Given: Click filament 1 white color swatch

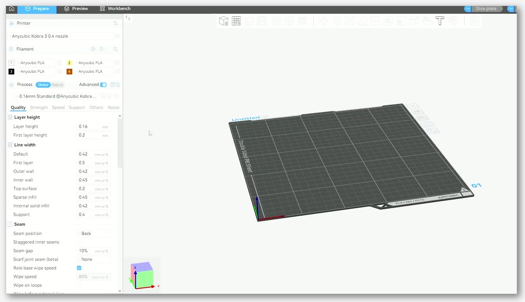Looking at the screenshot, I should [11, 63].
